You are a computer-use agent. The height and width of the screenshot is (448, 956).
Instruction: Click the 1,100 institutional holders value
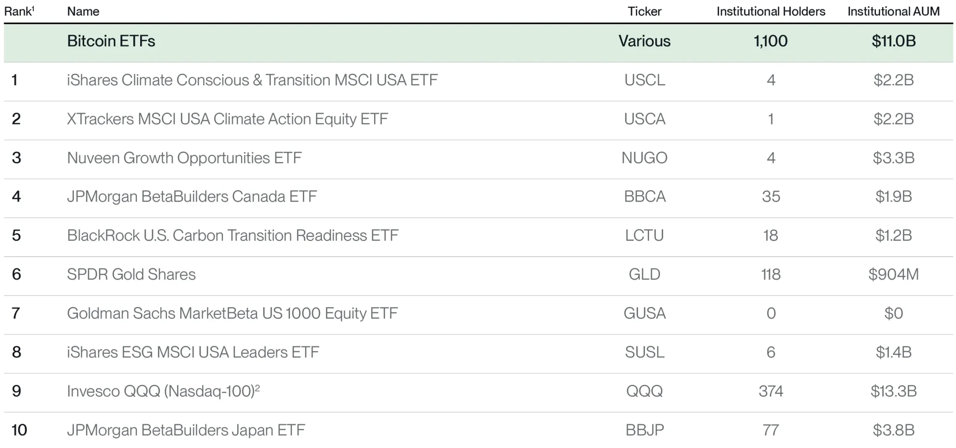(770, 41)
